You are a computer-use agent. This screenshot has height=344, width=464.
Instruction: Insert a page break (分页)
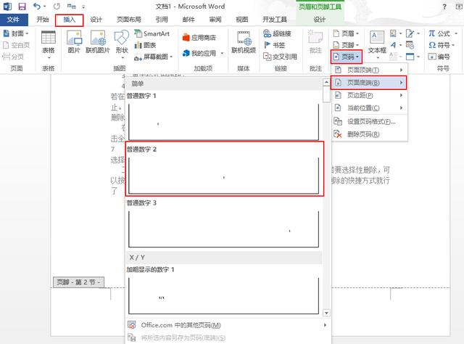(x=13, y=57)
